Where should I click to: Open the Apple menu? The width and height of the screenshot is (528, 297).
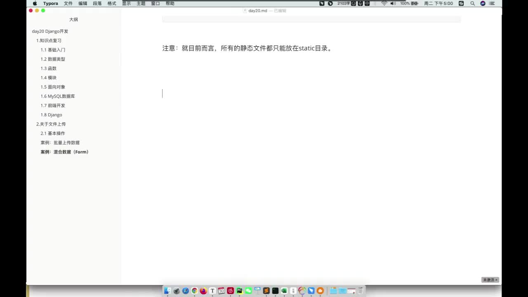click(x=35, y=3)
